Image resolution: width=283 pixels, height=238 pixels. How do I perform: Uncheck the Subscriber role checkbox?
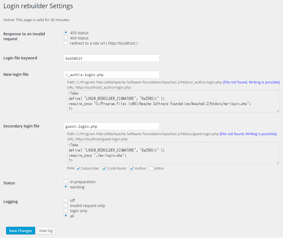click(79, 168)
